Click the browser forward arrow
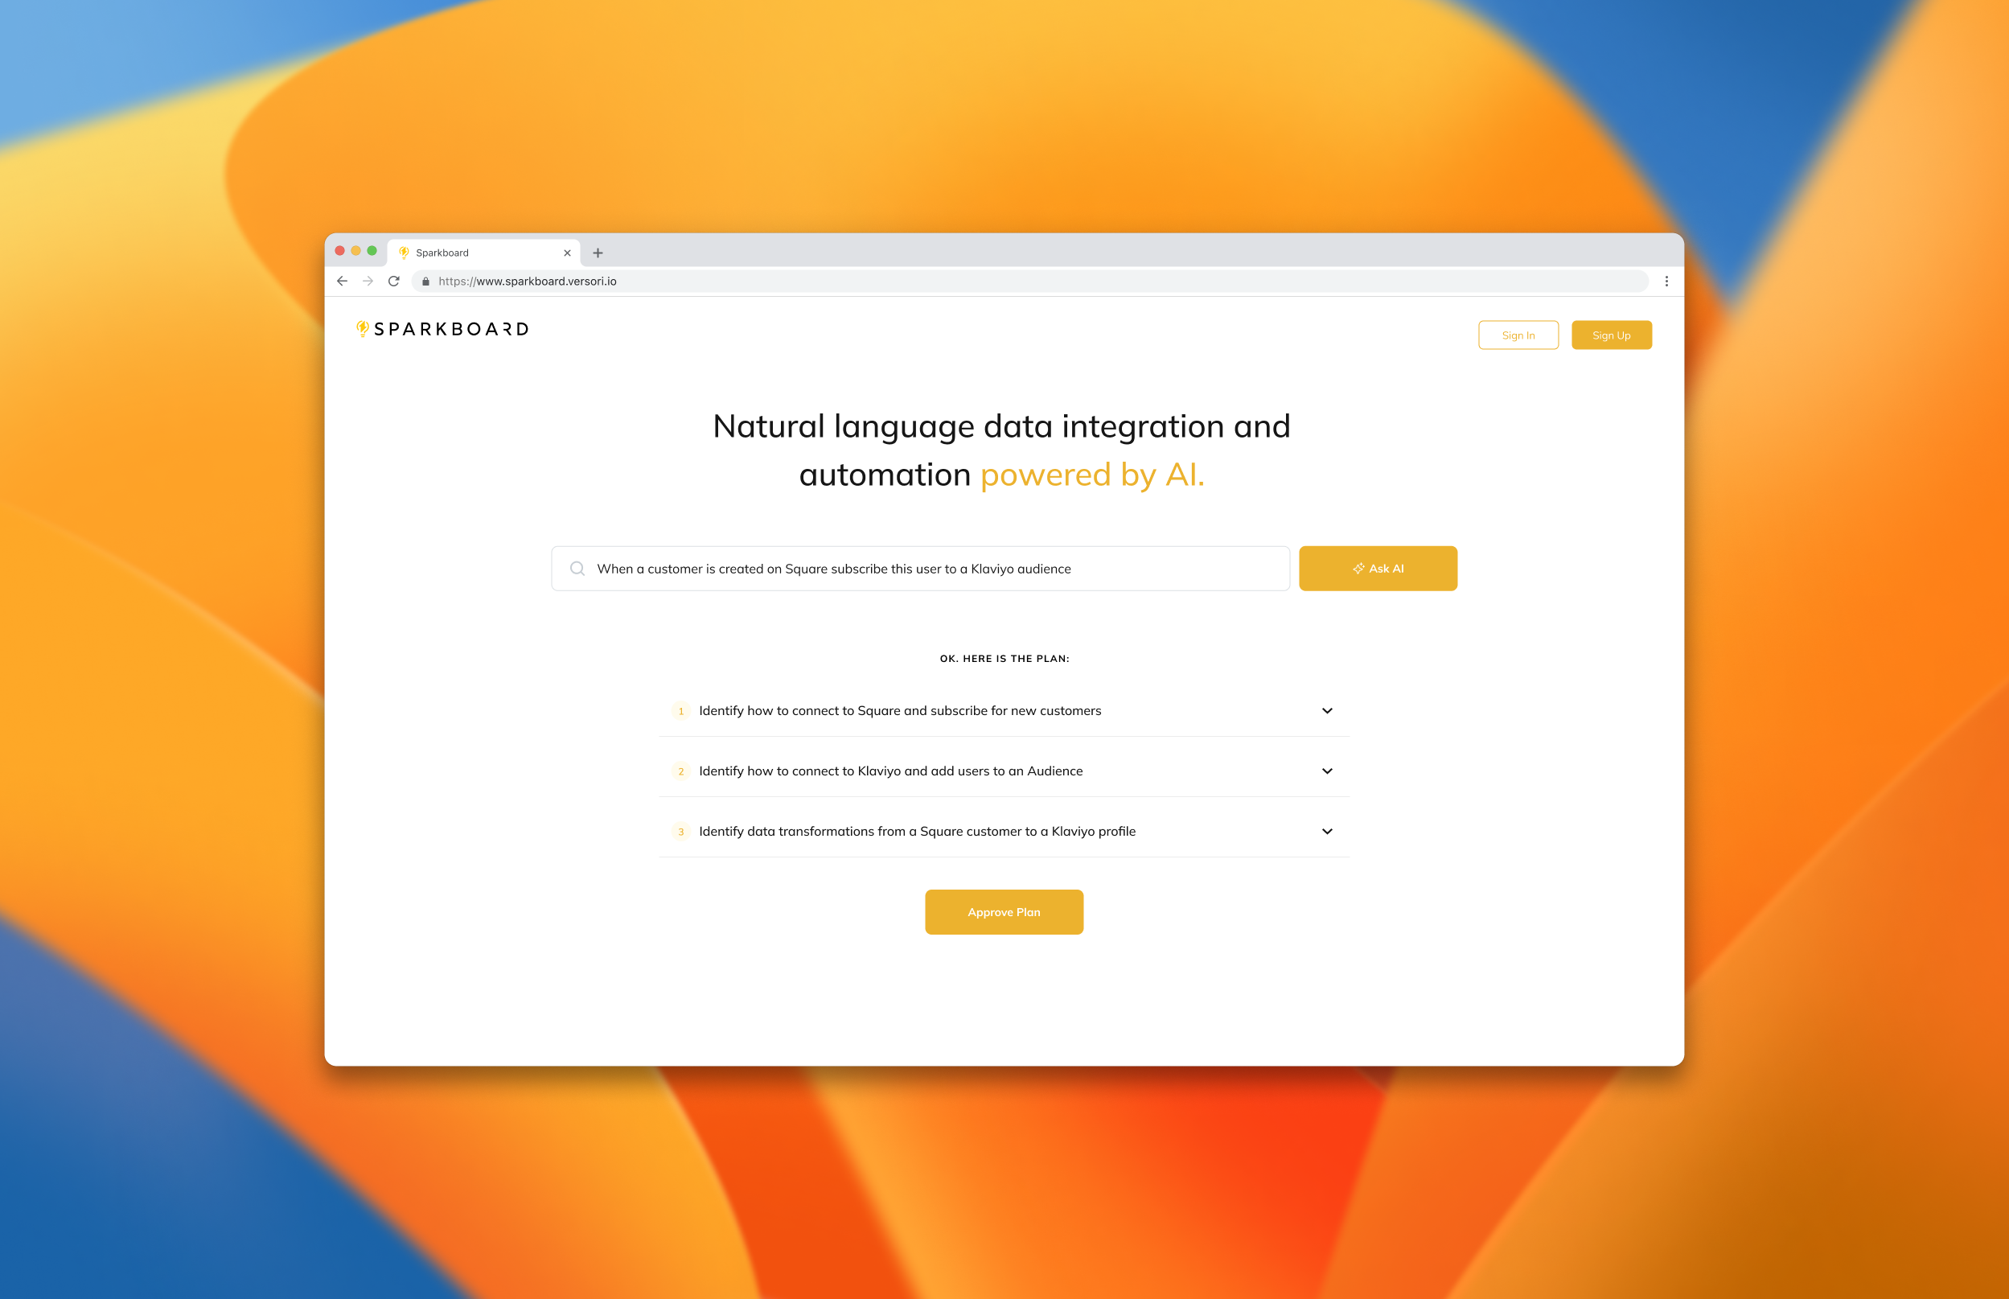This screenshot has width=2009, height=1299. click(x=368, y=281)
